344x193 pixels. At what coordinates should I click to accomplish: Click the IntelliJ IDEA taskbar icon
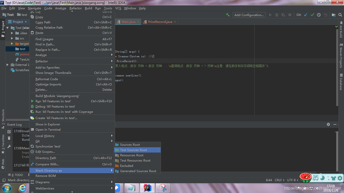pos(147,188)
